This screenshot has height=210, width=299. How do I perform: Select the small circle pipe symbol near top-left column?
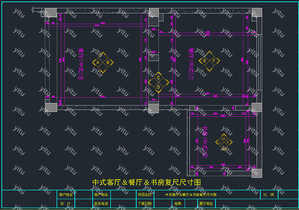[43, 15]
